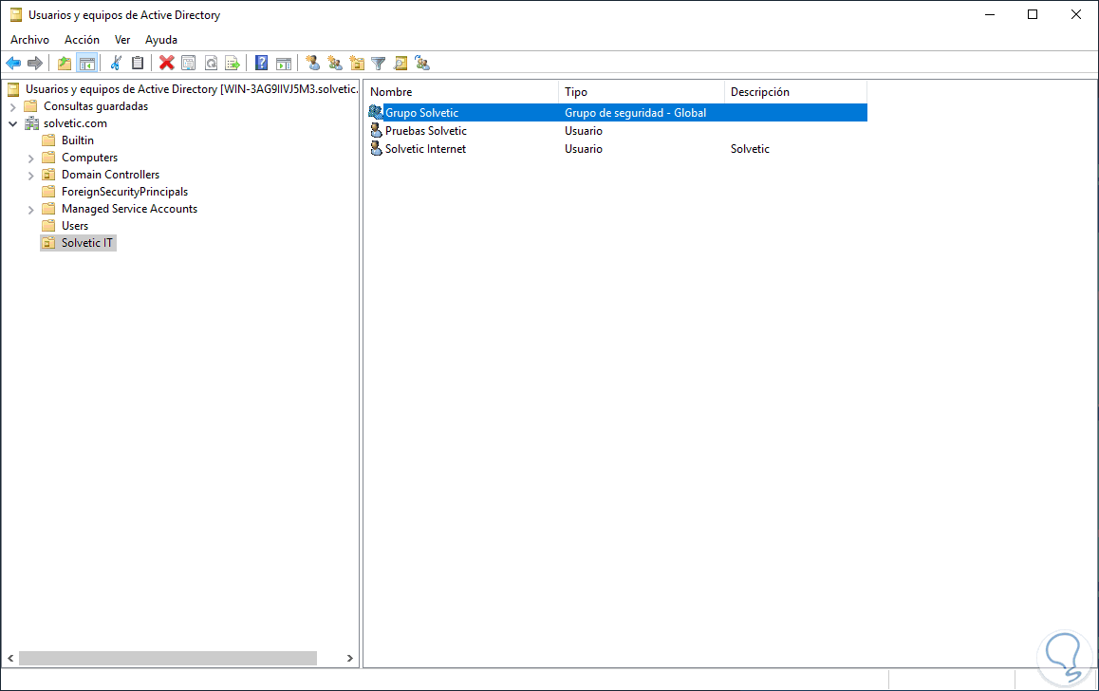Click the Pruebas Solvetic user icon

376,130
